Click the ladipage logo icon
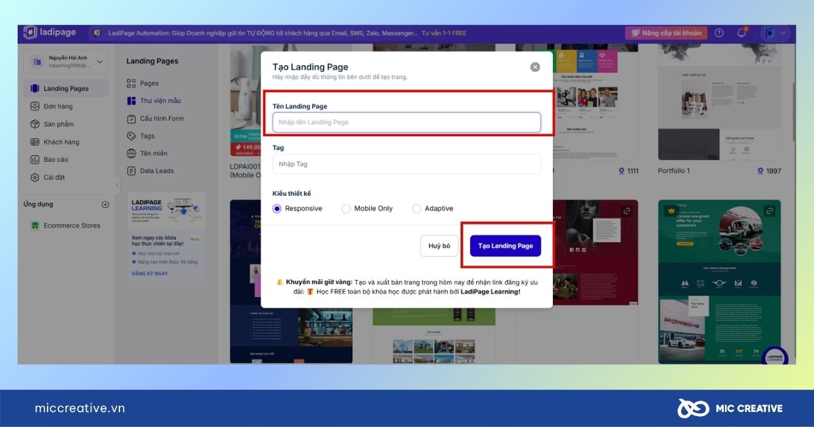This screenshot has width=814, height=427. [x=31, y=33]
